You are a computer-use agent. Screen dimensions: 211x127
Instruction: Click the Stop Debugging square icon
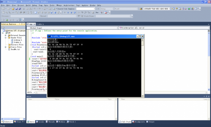pyautogui.click(x=71, y=13)
